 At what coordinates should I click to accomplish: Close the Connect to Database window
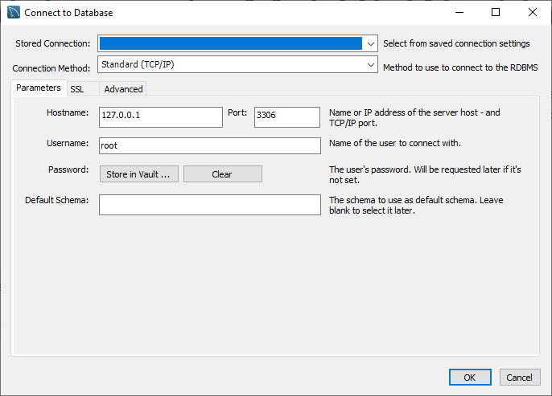pos(533,12)
